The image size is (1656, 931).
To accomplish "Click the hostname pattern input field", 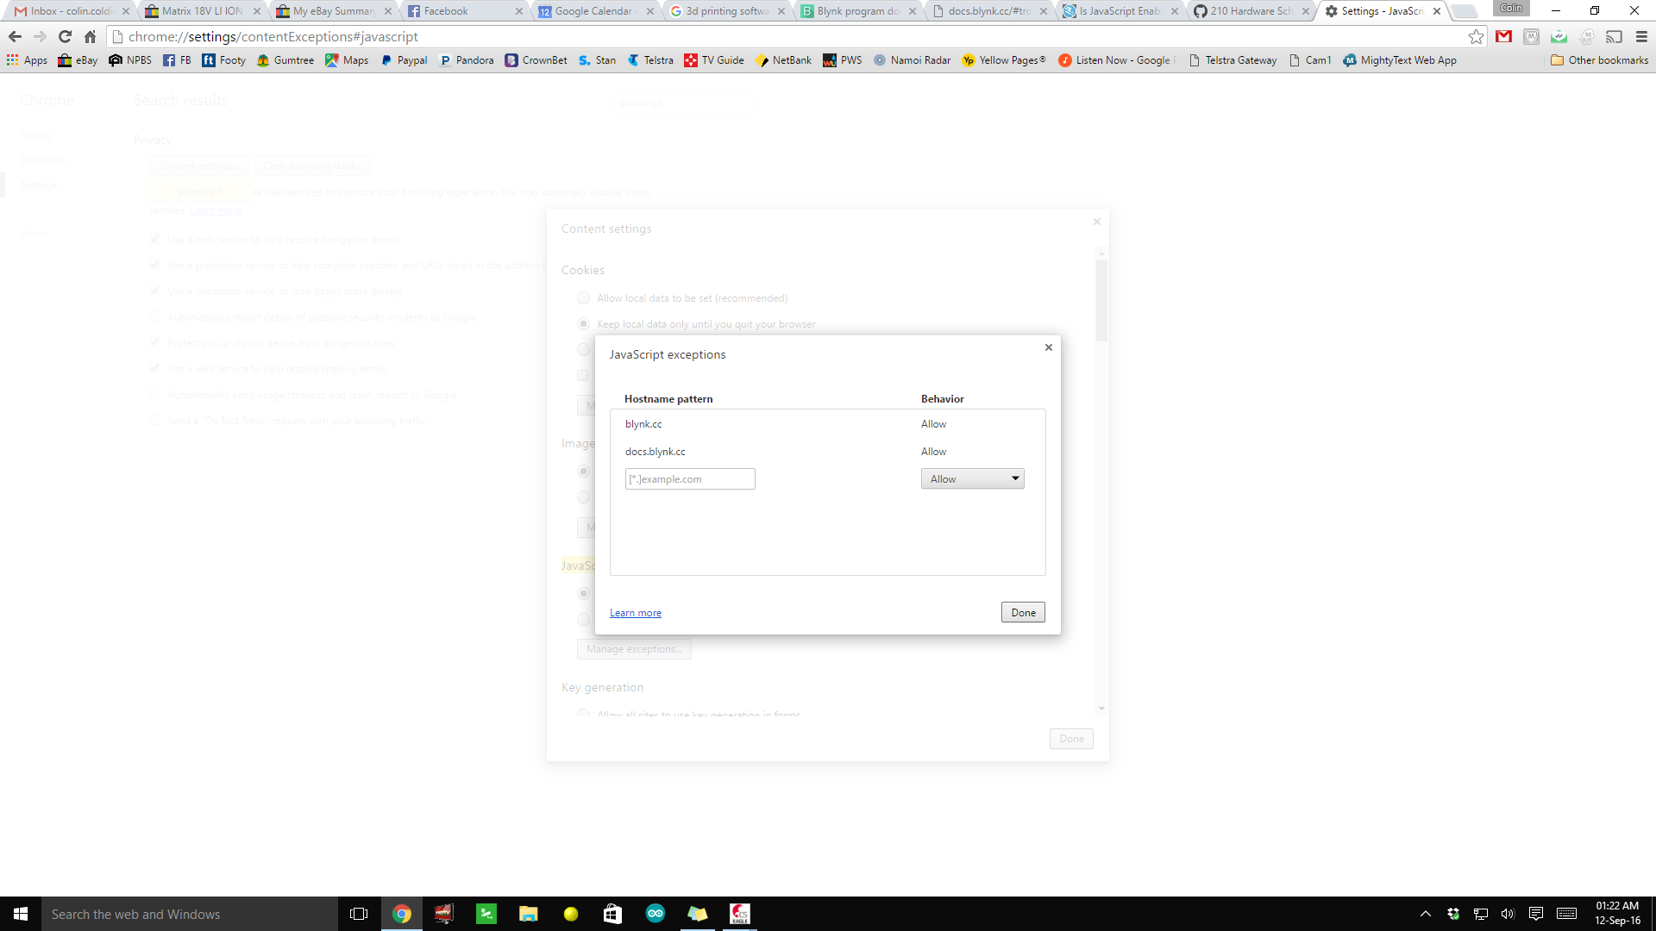I will pyautogui.click(x=689, y=479).
